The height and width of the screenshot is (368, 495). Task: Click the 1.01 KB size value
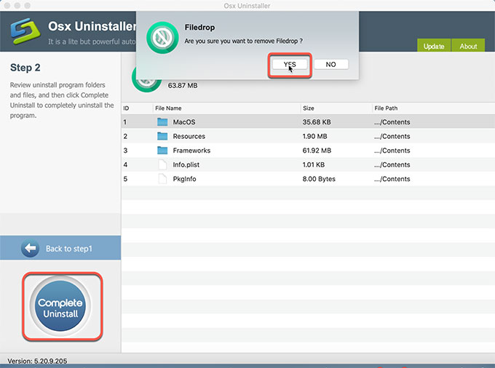click(314, 164)
